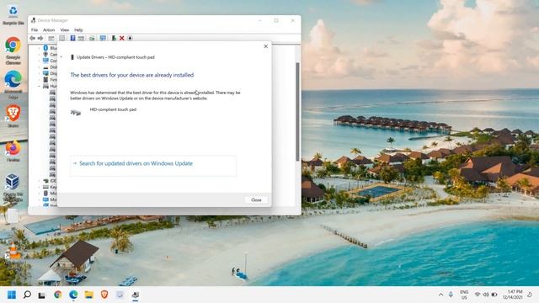The height and width of the screenshot is (303, 539).
Task: Open the Google Chrome desktop shortcut
Action: pyautogui.click(x=13, y=50)
